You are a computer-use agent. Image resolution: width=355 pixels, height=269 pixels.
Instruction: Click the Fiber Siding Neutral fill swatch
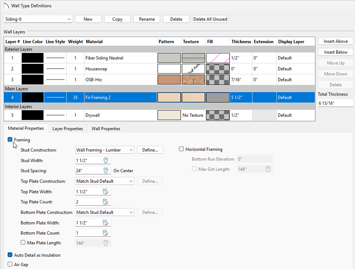218,58
